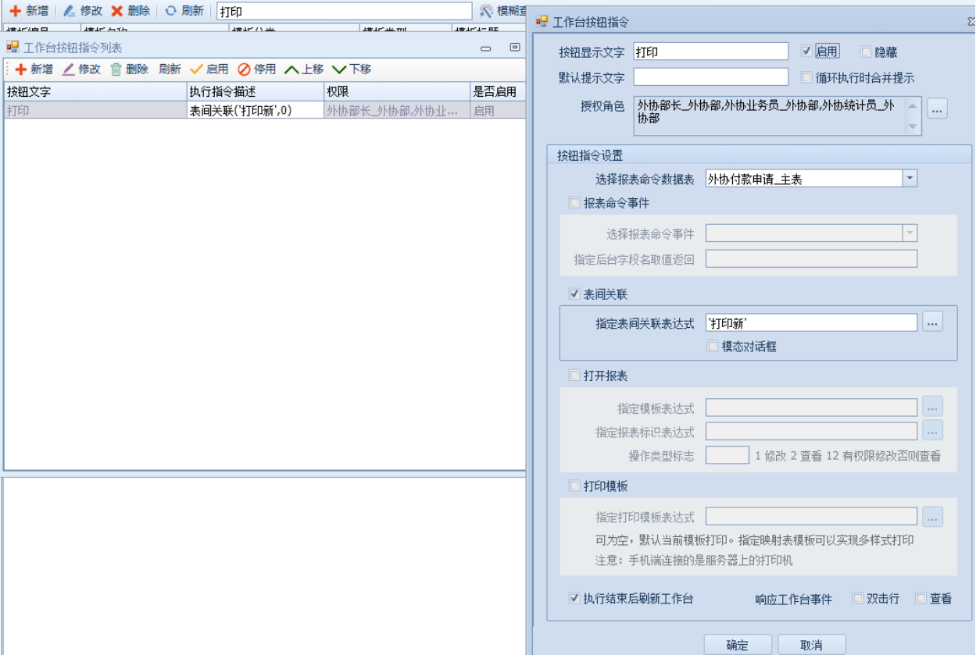Select the 打印 row in the command list
Screen dimensions: 976x655
(94, 111)
